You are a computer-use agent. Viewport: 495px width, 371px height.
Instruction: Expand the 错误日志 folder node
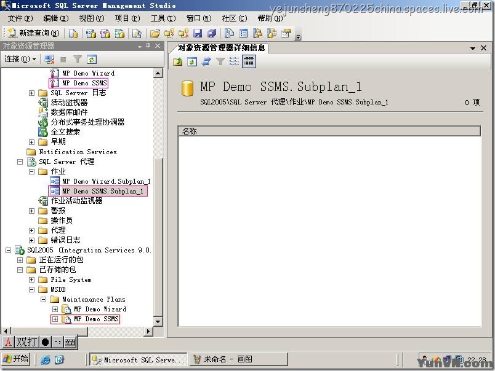pyautogui.click(x=31, y=241)
